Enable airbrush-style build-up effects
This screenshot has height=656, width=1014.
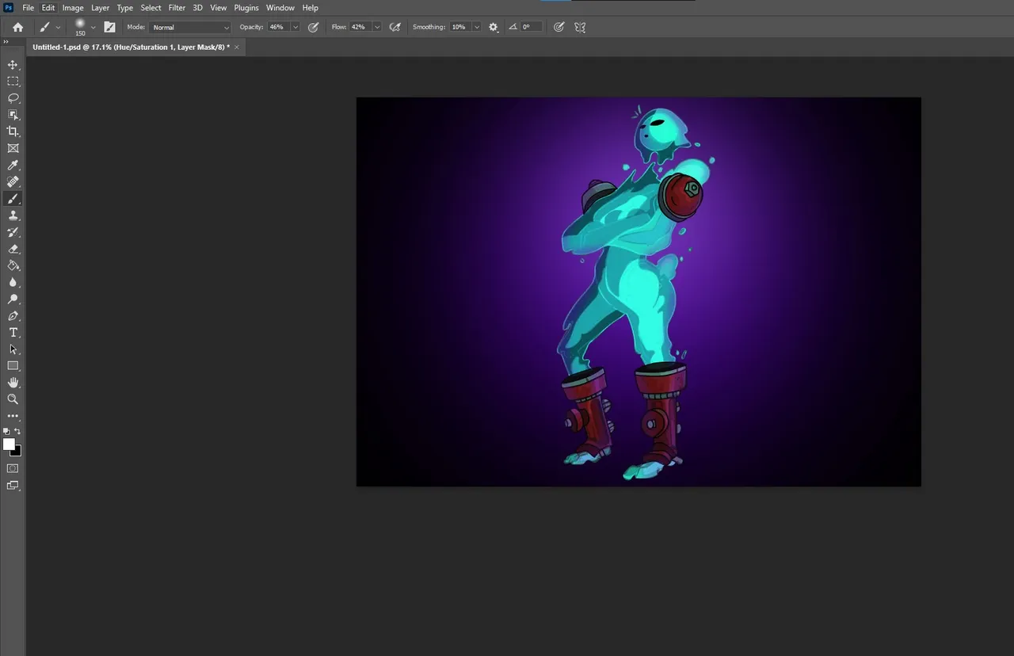coord(395,27)
